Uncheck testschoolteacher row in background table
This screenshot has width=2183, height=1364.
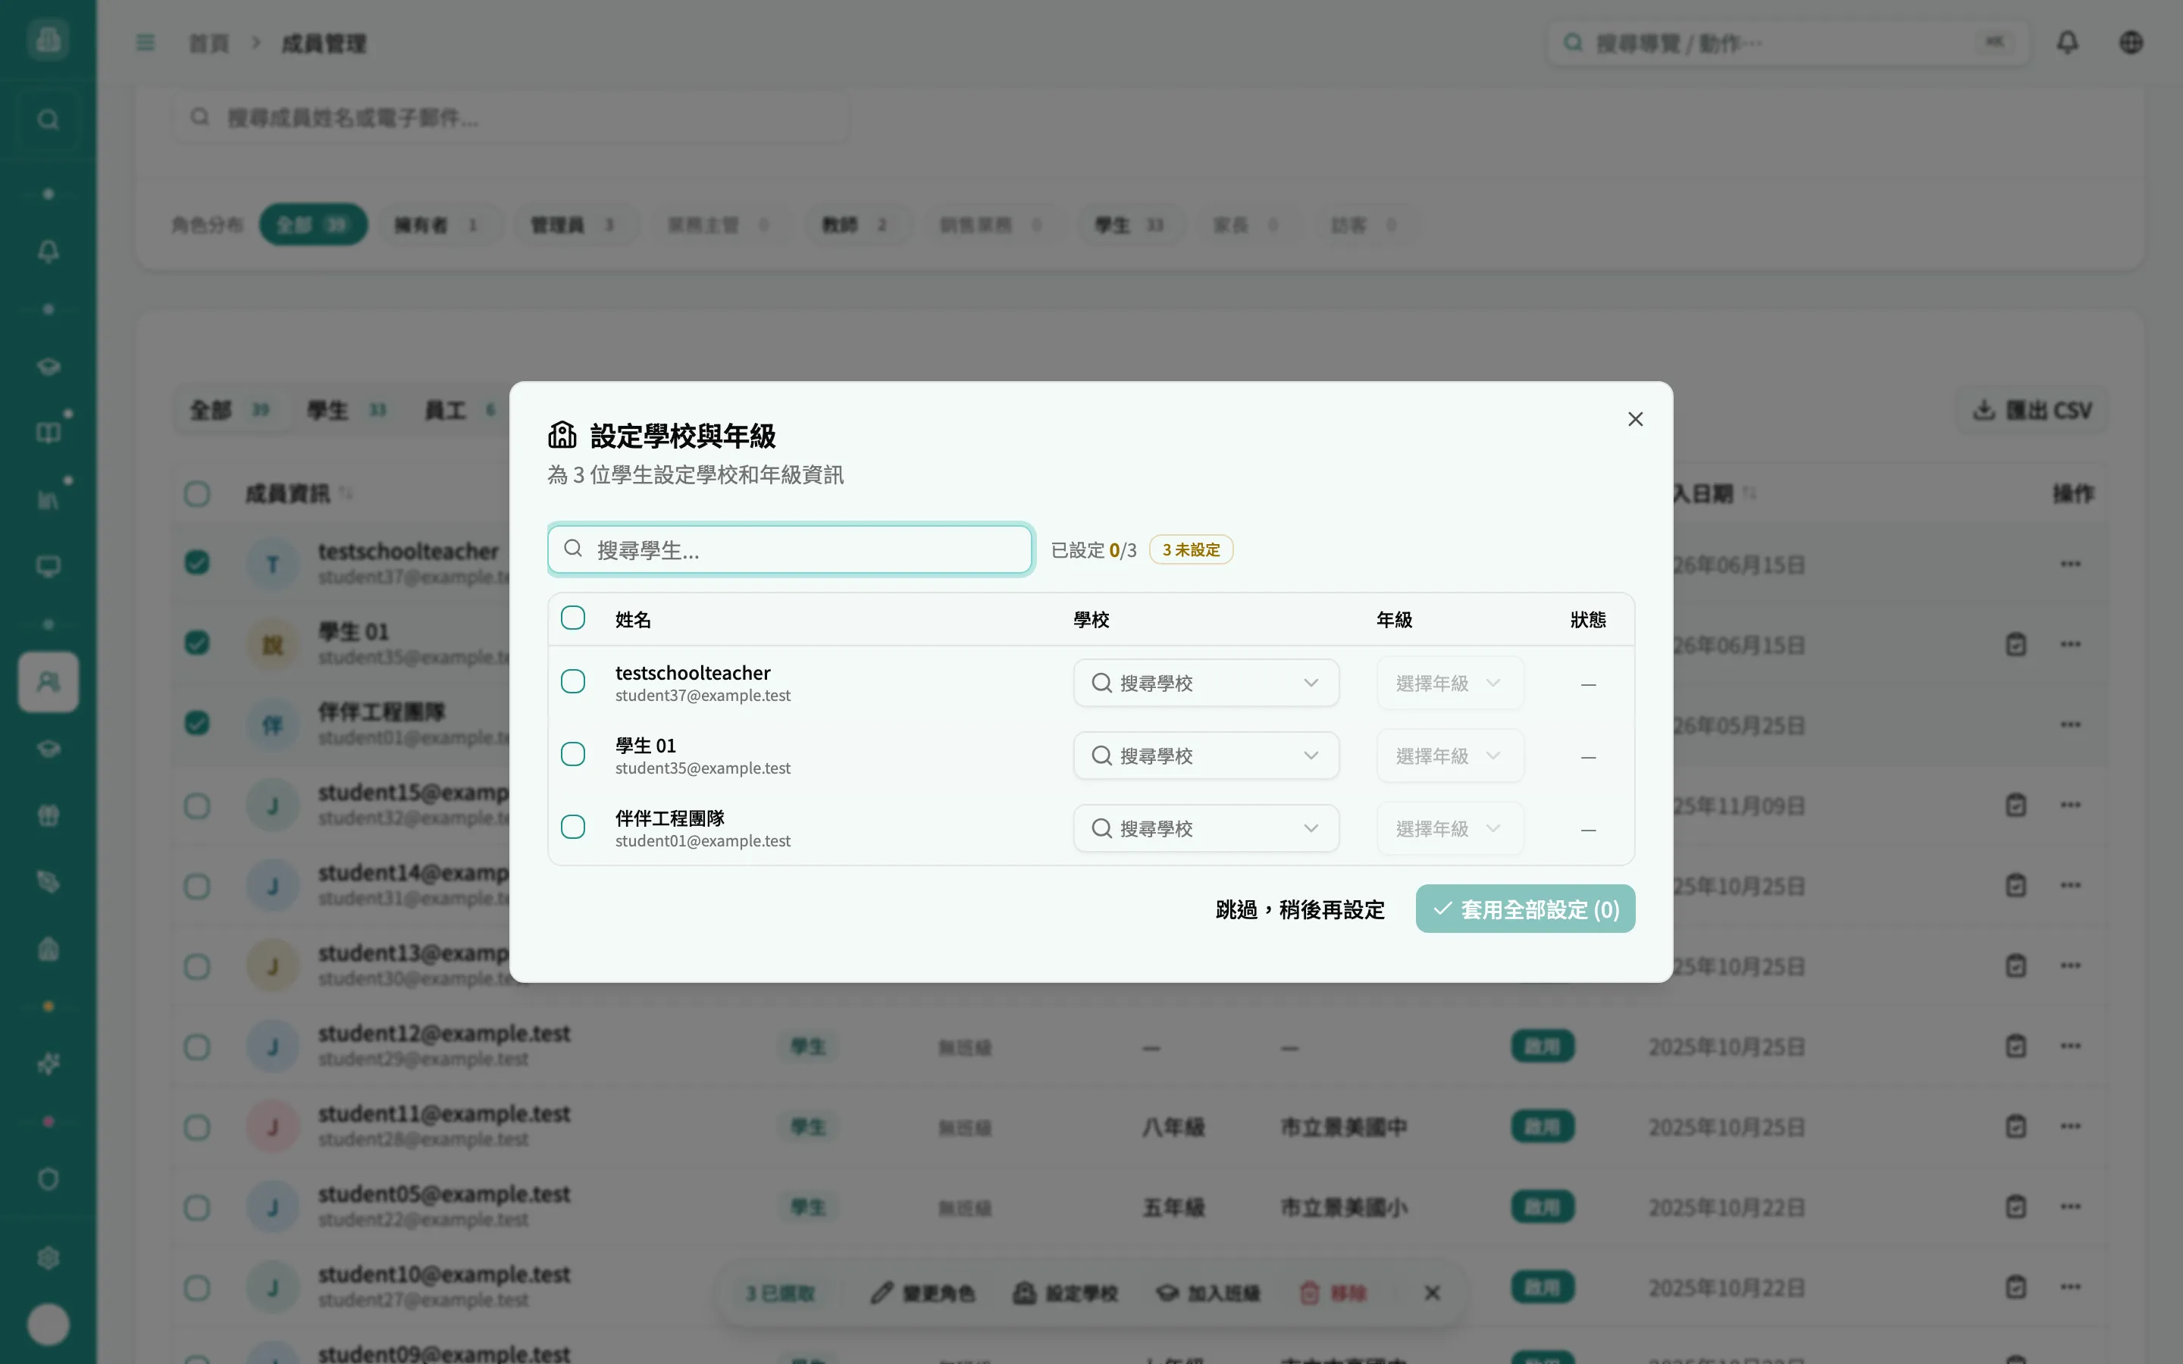pyautogui.click(x=196, y=563)
